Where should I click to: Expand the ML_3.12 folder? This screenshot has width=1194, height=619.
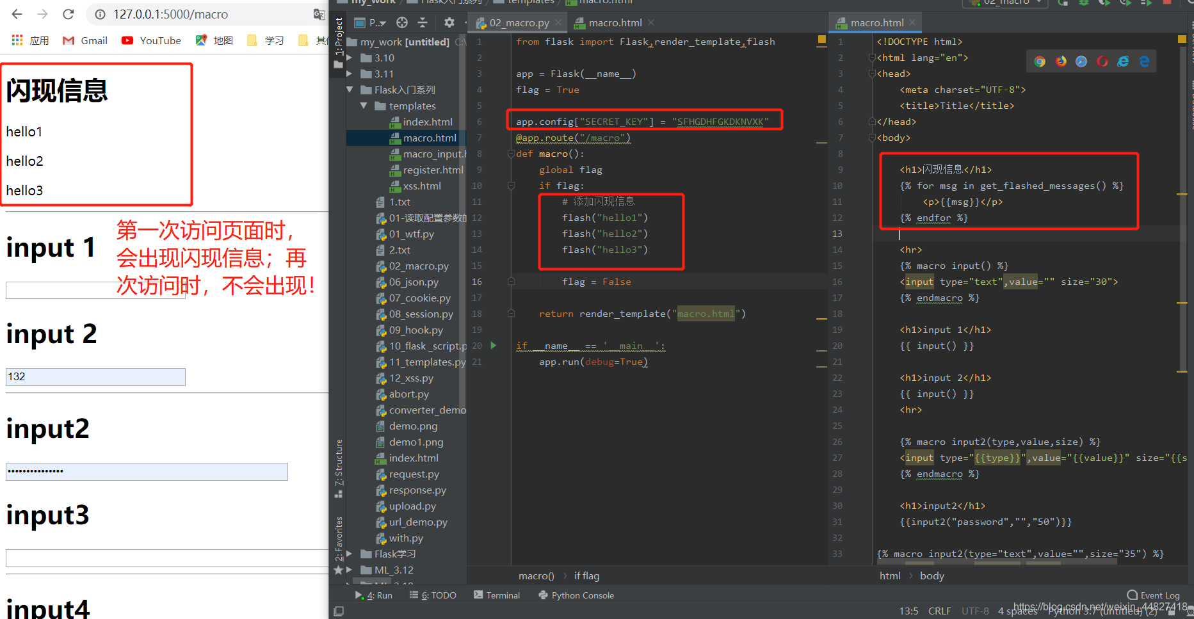pos(350,570)
